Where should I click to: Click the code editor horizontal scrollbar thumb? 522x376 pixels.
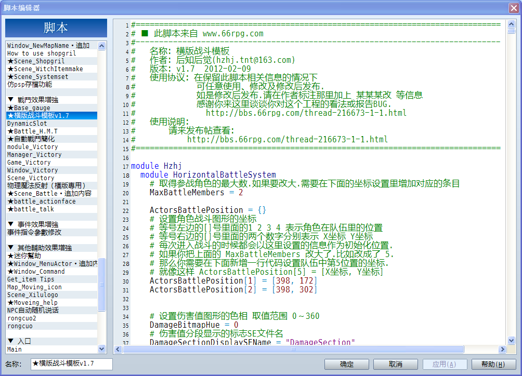(293, 349)
